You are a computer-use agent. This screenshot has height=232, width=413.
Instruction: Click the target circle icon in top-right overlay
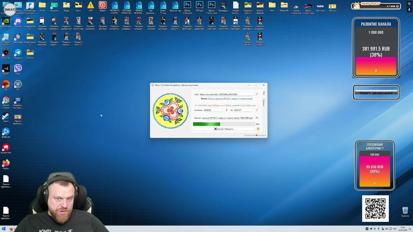point(409,4)
